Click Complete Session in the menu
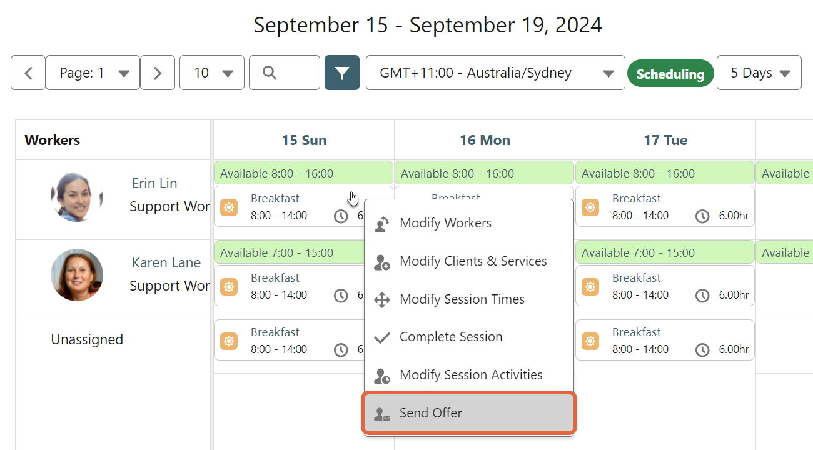 (x=451, y=337)
